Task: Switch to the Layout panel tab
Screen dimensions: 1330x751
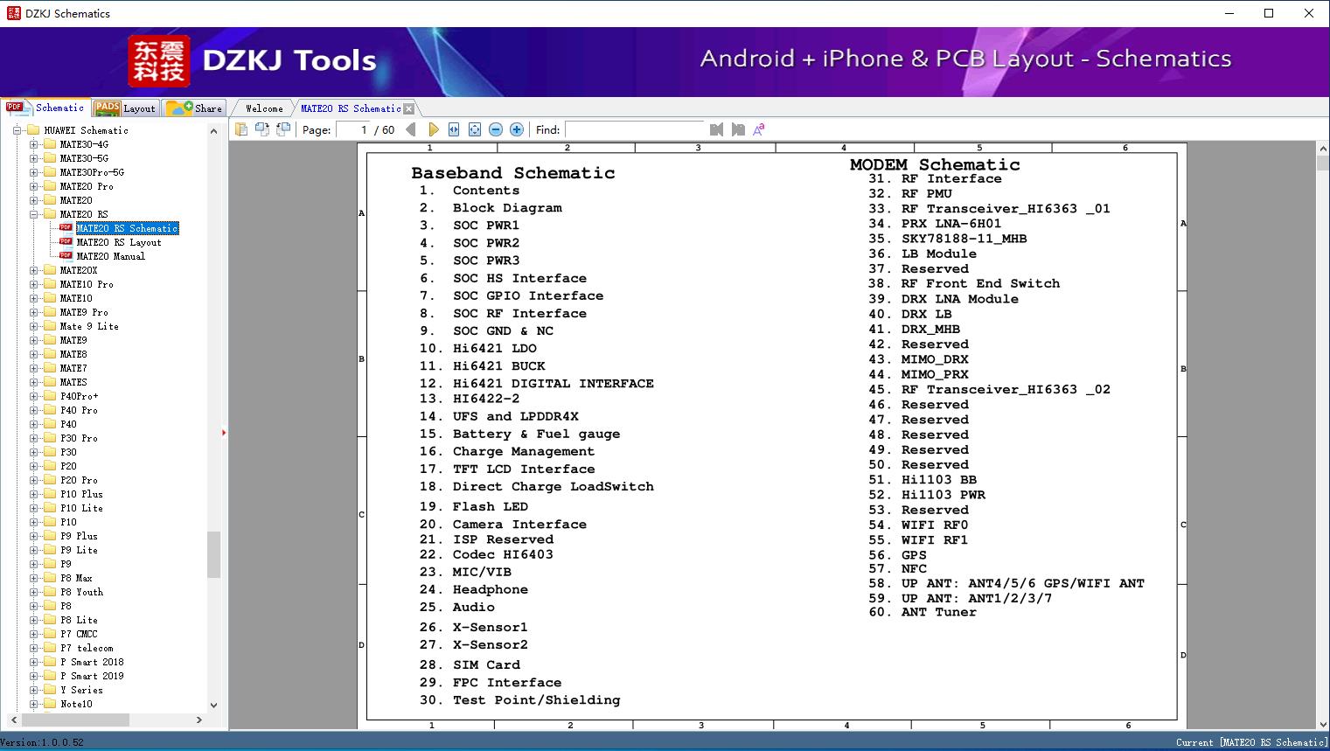Action: [125, 108]
